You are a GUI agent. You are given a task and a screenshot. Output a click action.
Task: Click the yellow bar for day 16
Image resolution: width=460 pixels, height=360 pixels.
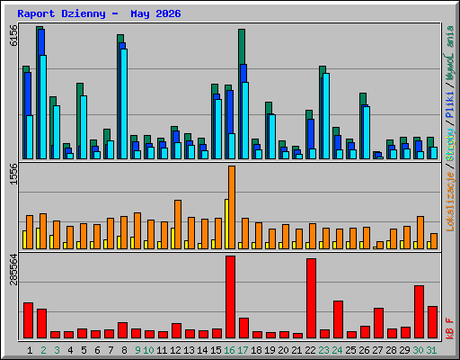[226, 224]
